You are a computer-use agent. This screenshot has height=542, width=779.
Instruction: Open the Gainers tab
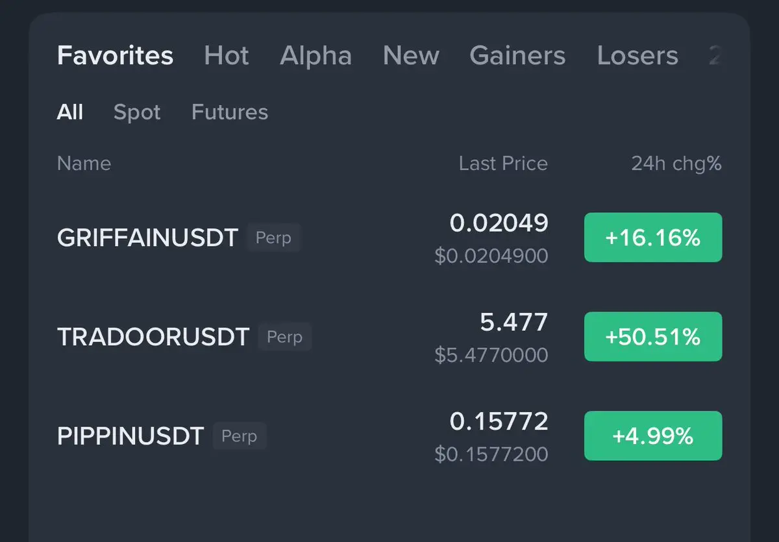coord(517,56)
